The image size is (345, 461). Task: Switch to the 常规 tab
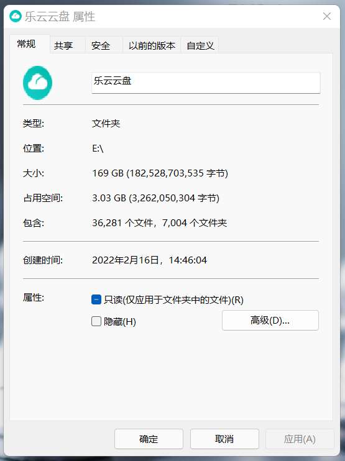(x=27, y=44)
